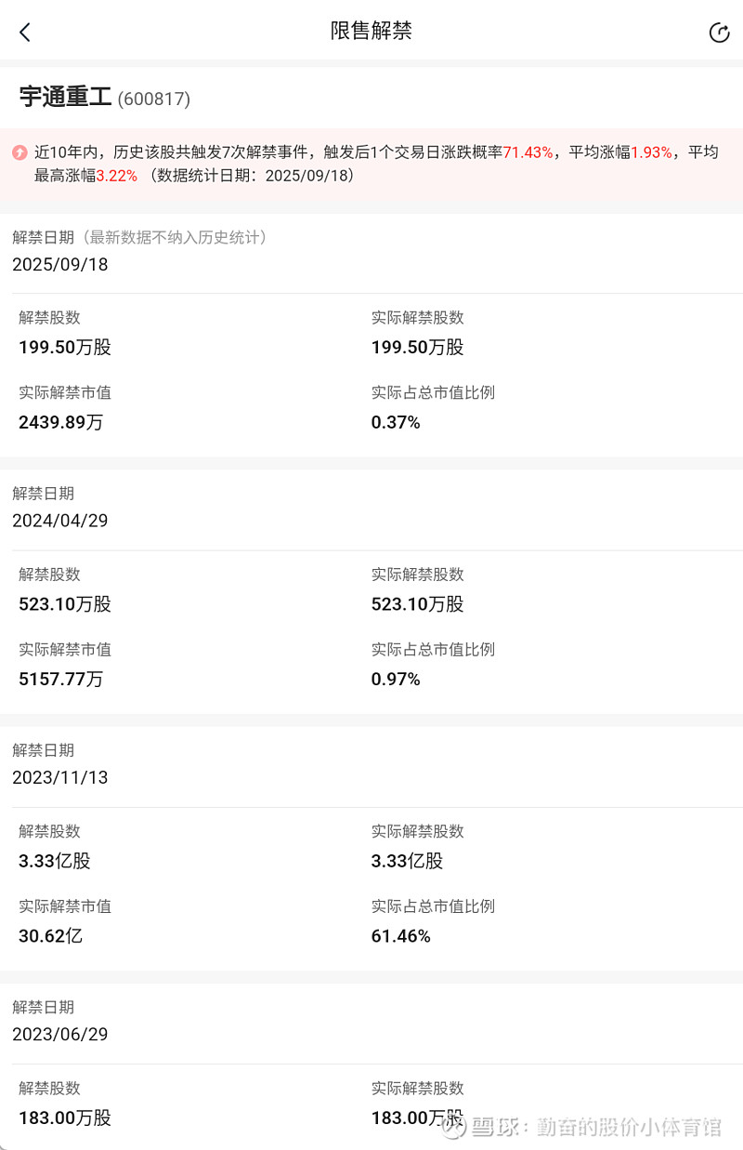Viewport: 743px width, 1150px height.
Task: Tap the red up-arrow icon in the statistics banner
Action: 20,152
